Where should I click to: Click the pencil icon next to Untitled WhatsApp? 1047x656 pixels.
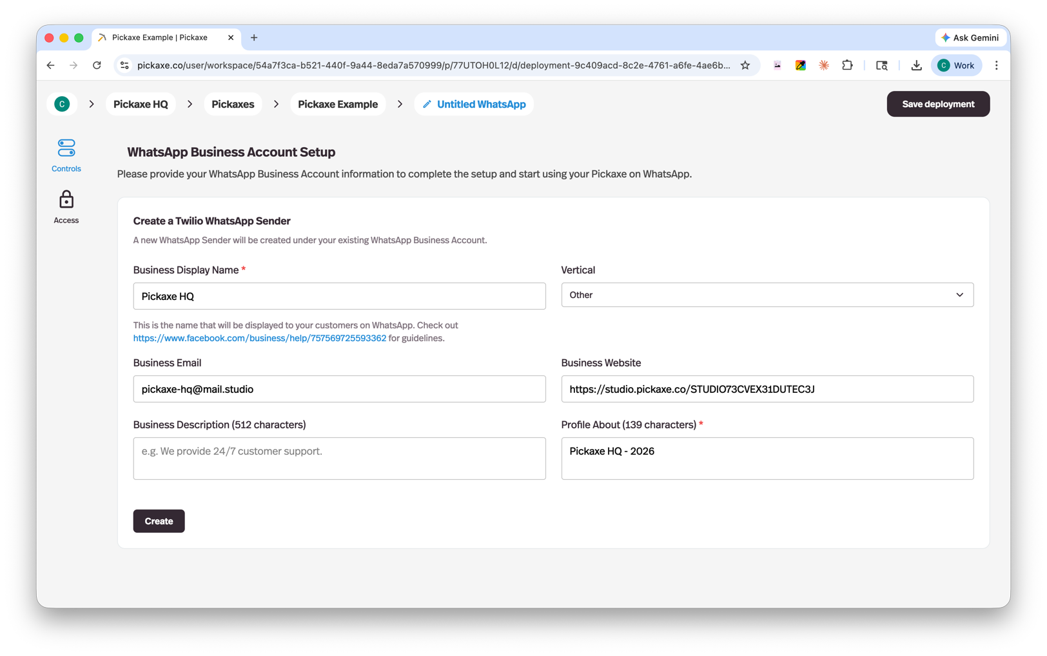pyautogui.click(x=426, y=104)
